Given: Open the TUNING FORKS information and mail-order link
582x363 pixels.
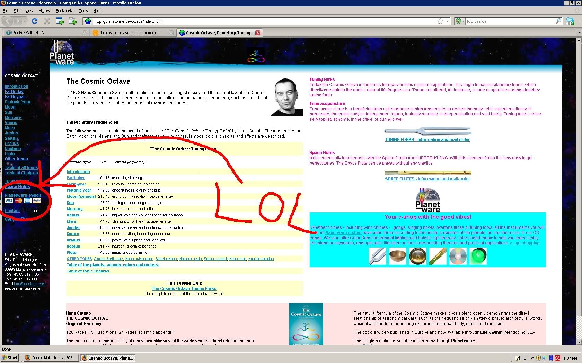Looking at the screenshot, I should [x=427, y=140].
